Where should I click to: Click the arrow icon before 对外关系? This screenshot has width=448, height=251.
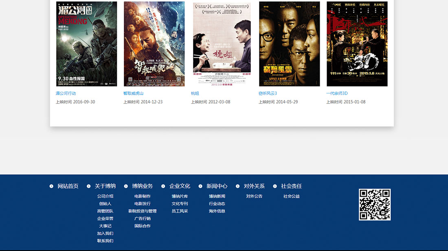[238, 186]
